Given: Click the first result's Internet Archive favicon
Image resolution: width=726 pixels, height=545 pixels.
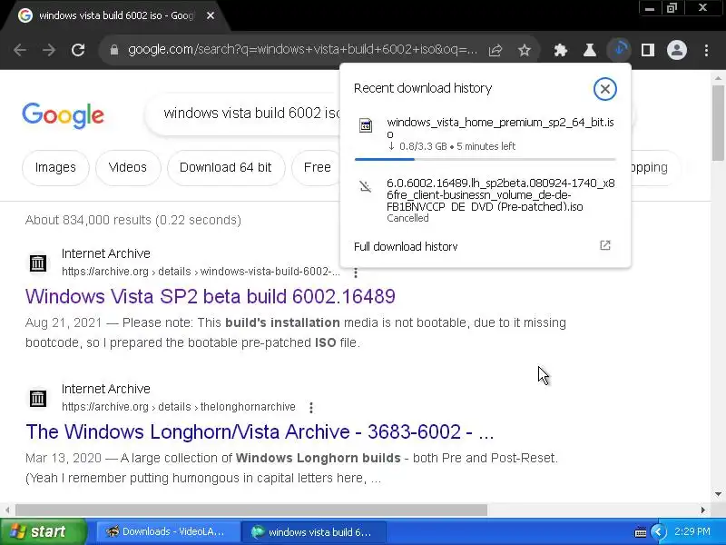Looking at the screenshot, I should pyautogui.click(x=38, y=263).
